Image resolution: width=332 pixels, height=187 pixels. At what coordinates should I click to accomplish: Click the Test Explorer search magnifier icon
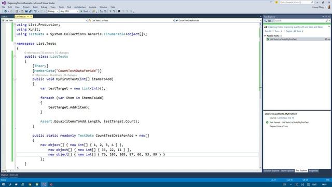(x=327, y=21)
